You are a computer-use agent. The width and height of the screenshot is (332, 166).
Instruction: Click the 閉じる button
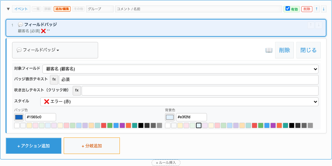click(x=309, y=50)
